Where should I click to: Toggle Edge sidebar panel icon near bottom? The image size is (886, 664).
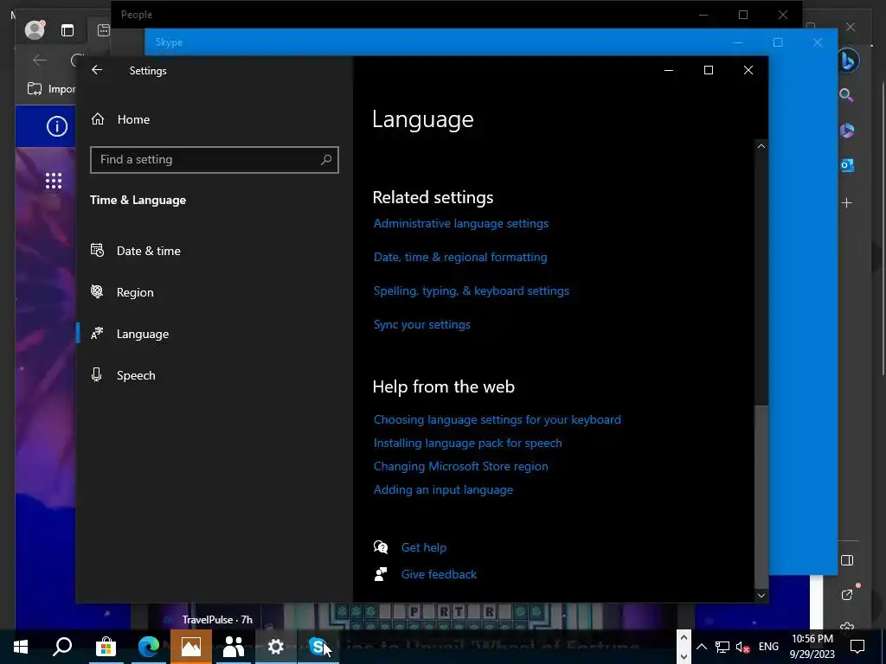click(846, 560)
